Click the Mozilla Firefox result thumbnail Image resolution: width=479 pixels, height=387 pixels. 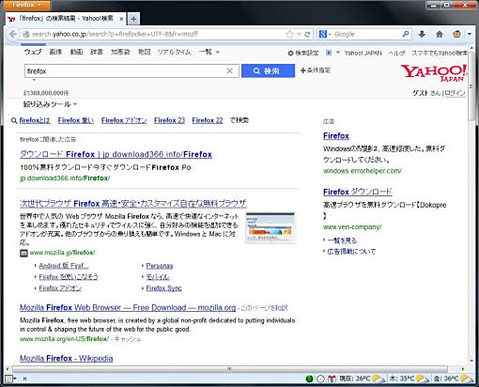click(270, 227)
